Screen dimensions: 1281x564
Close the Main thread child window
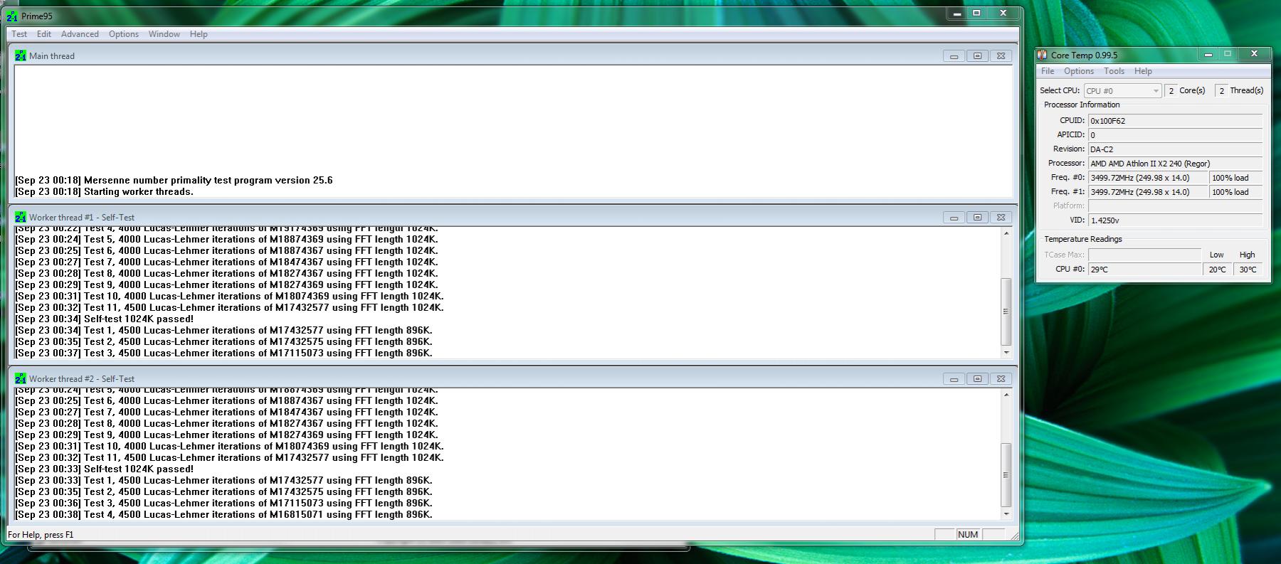pos(1001,56)
